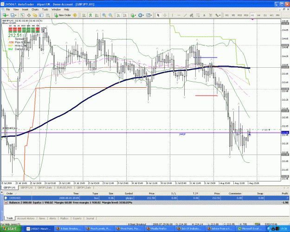Select the vertical line tool
This screenshot has height=232, width=290.
[x=172, y=15]
